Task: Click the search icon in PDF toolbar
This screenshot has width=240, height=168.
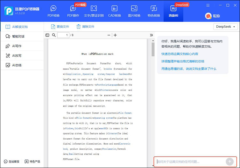Action: (x=53, y=35)
